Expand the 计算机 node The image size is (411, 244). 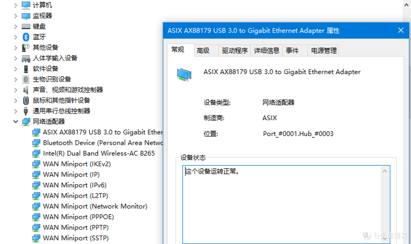[16, 5]
